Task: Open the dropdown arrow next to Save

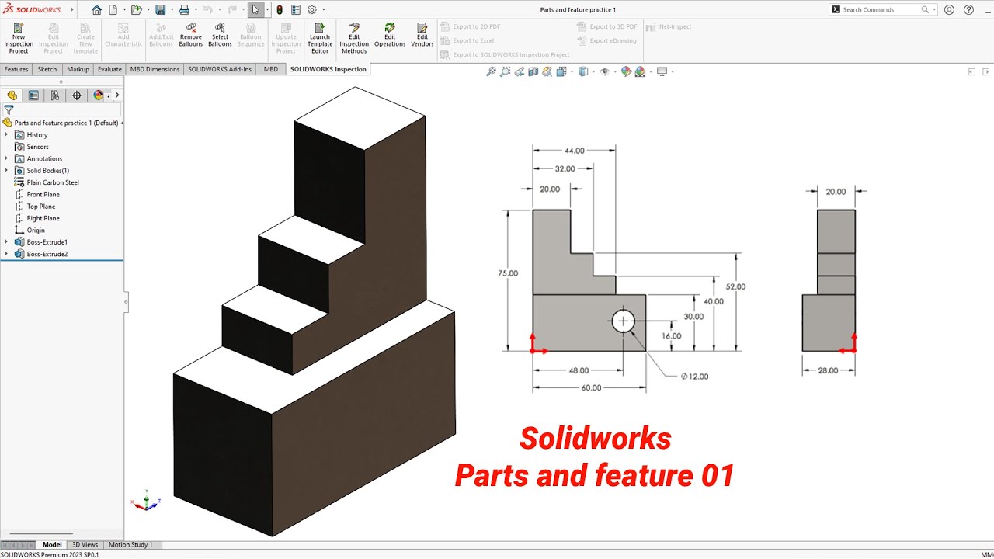Action: tap(171, 10)
